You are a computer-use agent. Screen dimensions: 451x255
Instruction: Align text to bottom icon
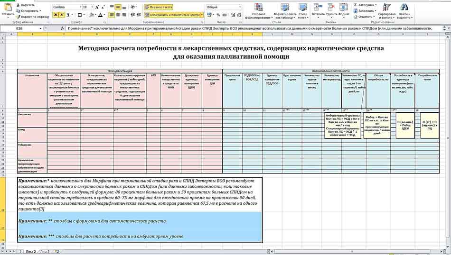(x=124, y=7)
